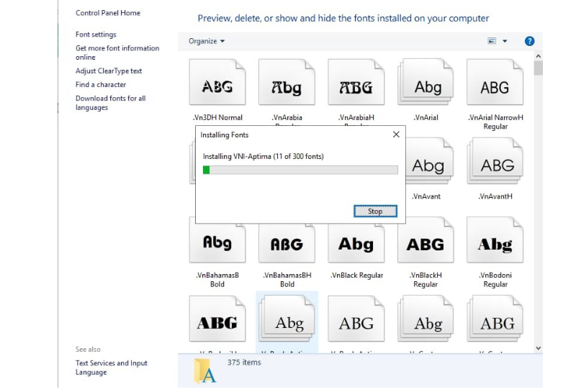Select the .VnAvantH font icon

click(495, 161)
